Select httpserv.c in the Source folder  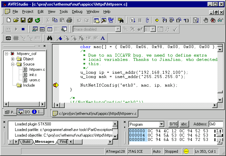point(37,69)
